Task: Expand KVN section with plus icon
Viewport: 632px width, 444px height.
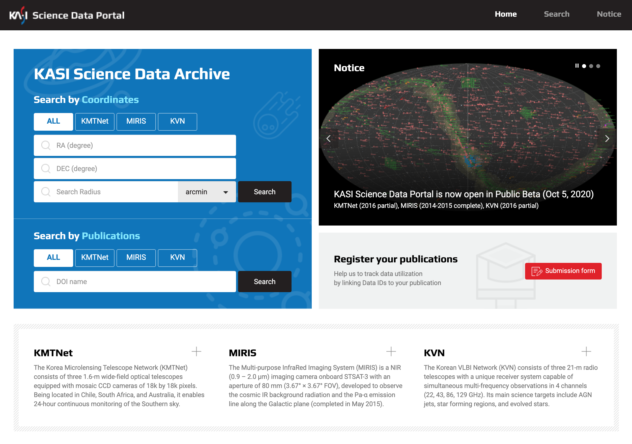Action: [586, 351]
